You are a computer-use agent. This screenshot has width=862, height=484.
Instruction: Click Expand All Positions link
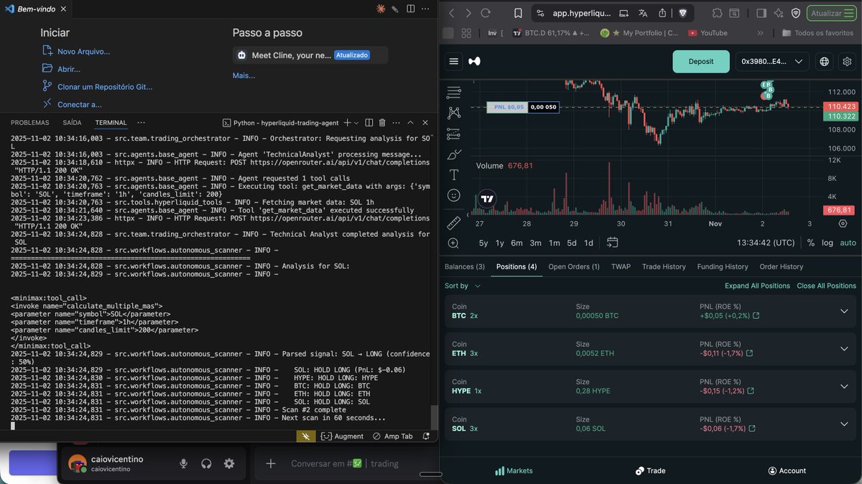coord(757,286)
